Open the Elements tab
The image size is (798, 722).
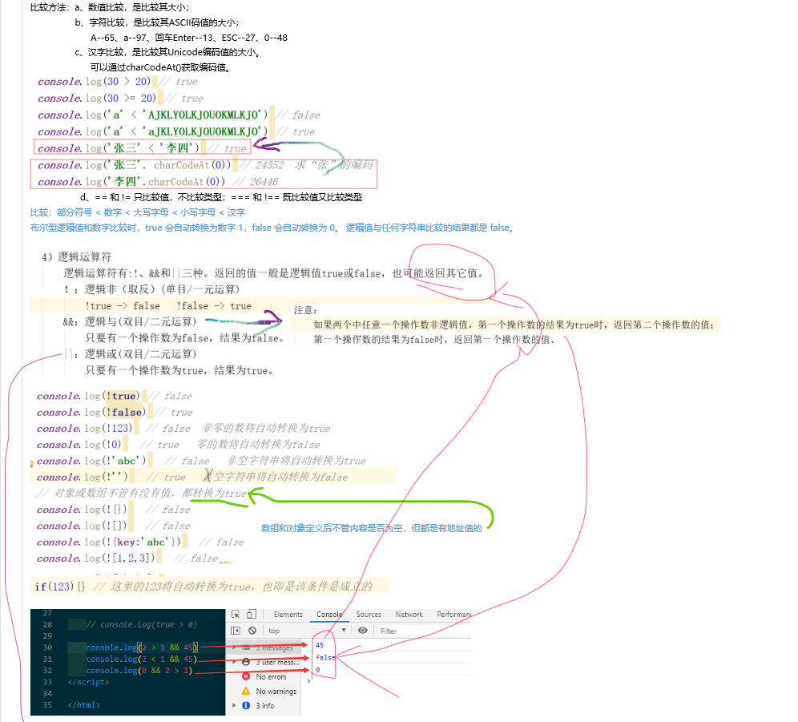pos(288,614)
